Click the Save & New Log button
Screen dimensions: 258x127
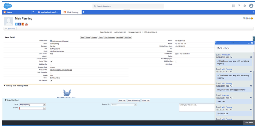point(134,100)
